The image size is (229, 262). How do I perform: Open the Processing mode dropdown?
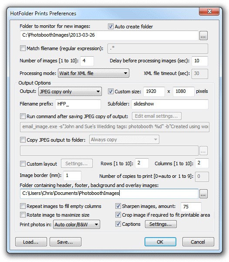pos(94,73)
